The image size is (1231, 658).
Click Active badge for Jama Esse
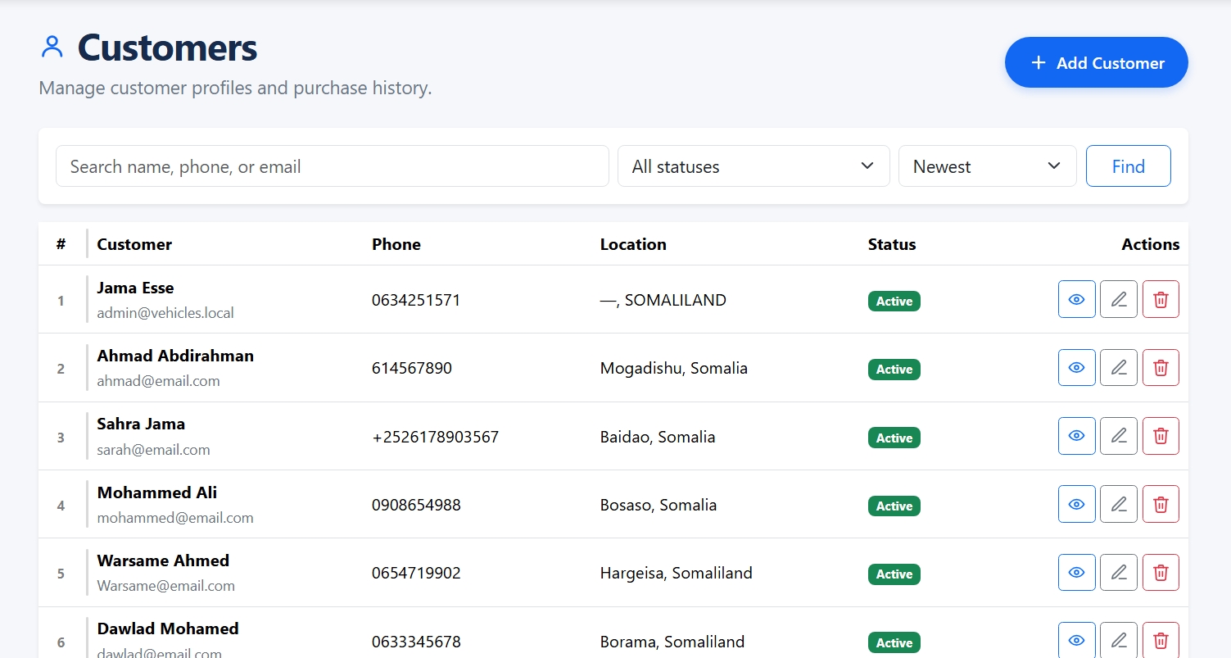[894, 301]
